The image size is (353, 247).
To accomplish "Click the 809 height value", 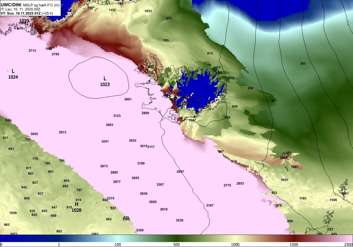I will pyautogui.click(x=290, y=221).
